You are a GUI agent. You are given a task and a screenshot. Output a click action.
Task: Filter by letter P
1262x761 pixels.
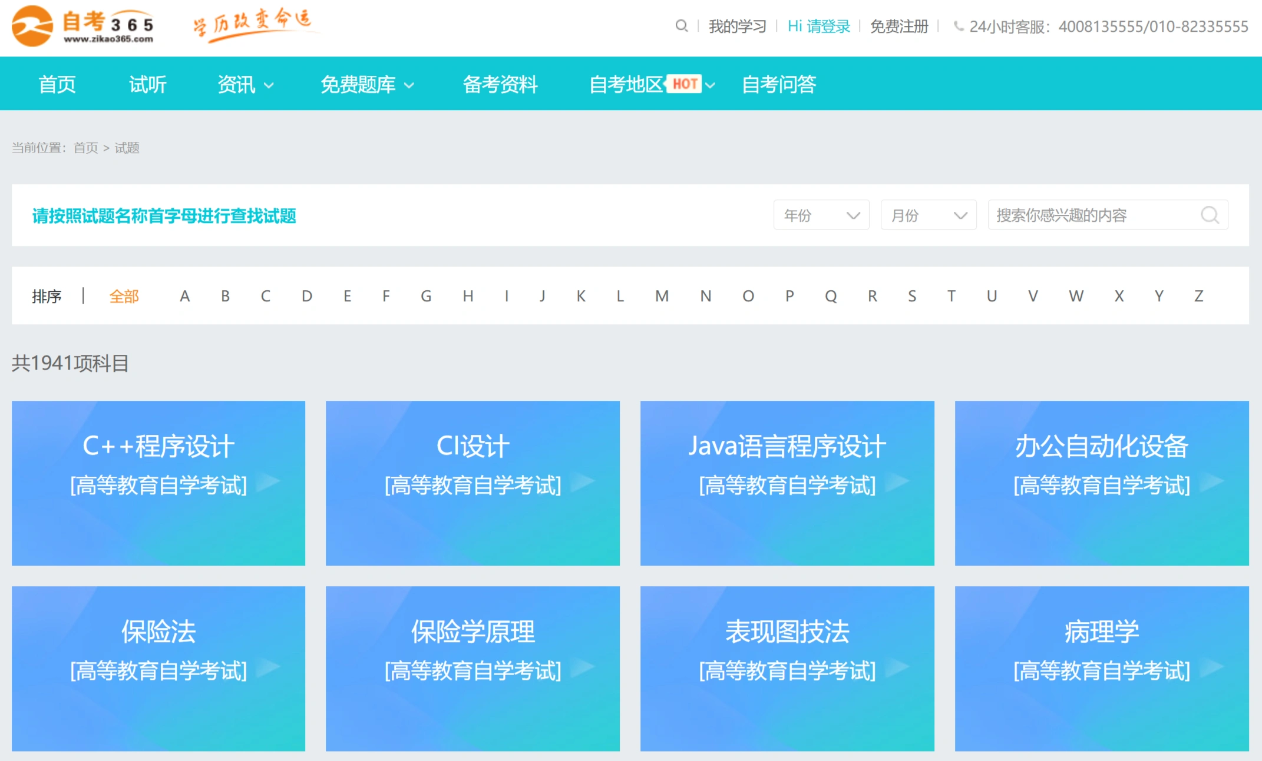click(x=789, y=296)
